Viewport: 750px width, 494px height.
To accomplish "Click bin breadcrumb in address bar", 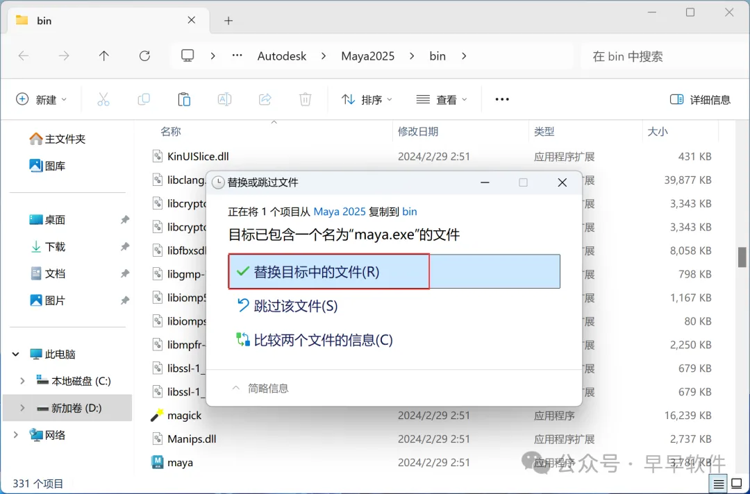I will point(437,56).
